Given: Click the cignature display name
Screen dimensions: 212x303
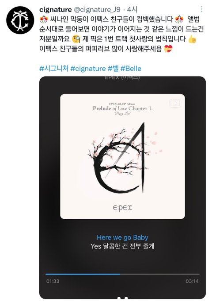Looking at the screenshot, I should tap(56, 9).
